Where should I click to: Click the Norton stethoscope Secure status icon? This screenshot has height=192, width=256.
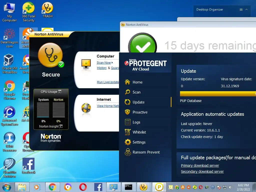pyautogui.click(x=50, y=55)
